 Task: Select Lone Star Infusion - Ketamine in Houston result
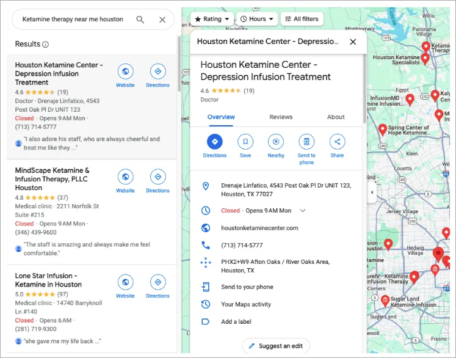(x=92, y=309)
